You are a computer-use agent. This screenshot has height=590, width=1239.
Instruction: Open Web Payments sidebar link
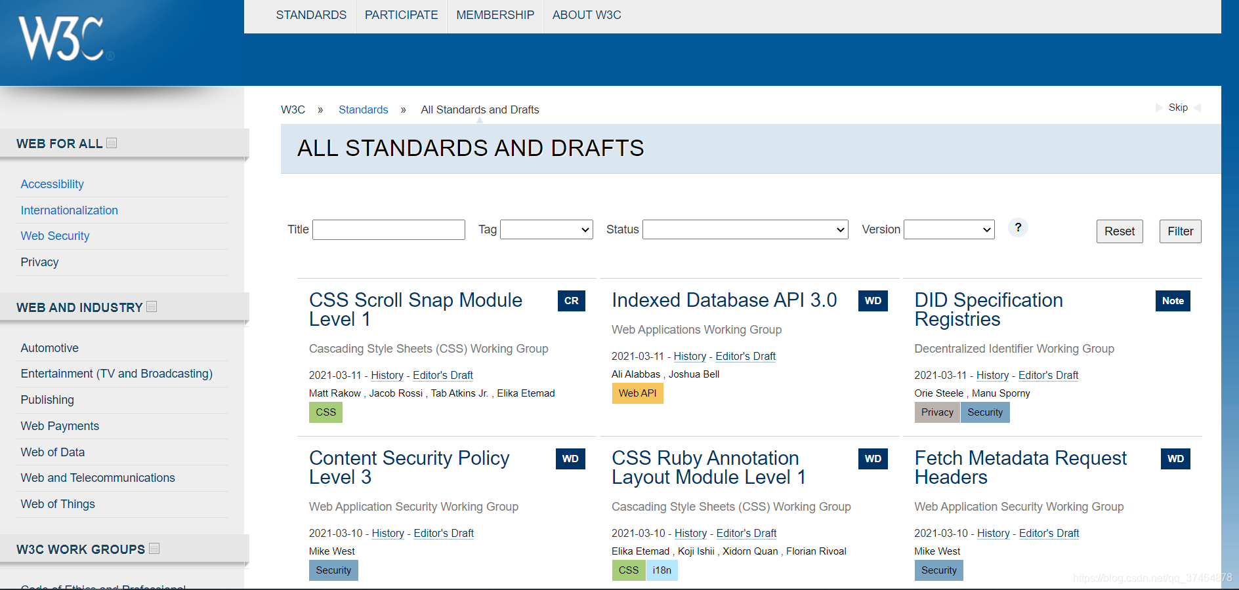click(60, 426)
